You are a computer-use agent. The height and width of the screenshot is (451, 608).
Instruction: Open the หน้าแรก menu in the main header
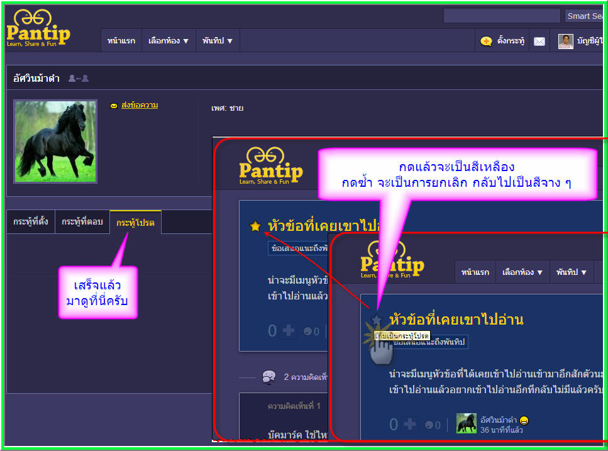[121, 40]
